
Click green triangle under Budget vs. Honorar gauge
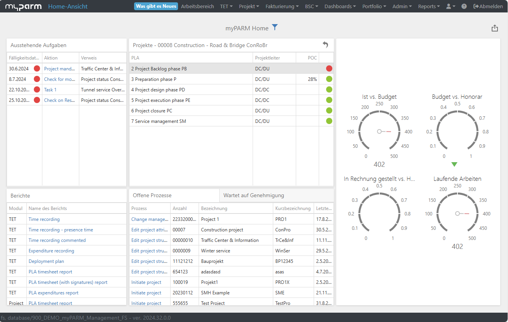(x=454, y=164)
